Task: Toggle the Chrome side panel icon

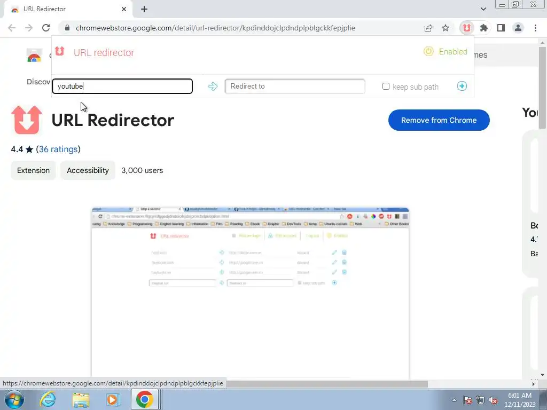Action: [501, 28]
